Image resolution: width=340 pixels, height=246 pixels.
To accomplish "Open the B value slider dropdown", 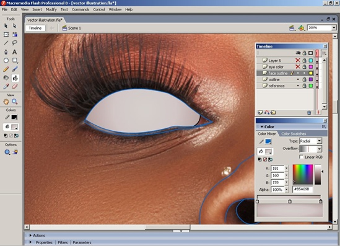I will coord(287,182).
